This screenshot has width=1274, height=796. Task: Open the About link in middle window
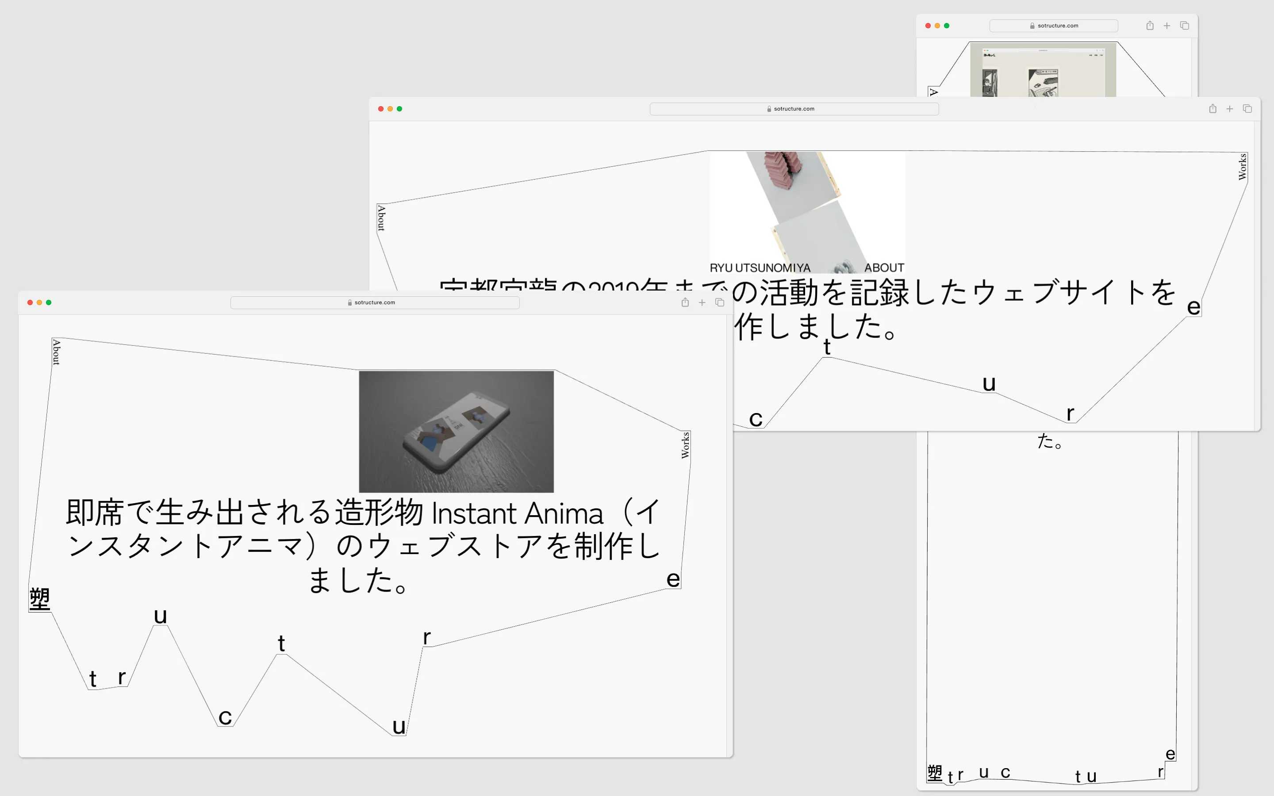tap(382, 218)
